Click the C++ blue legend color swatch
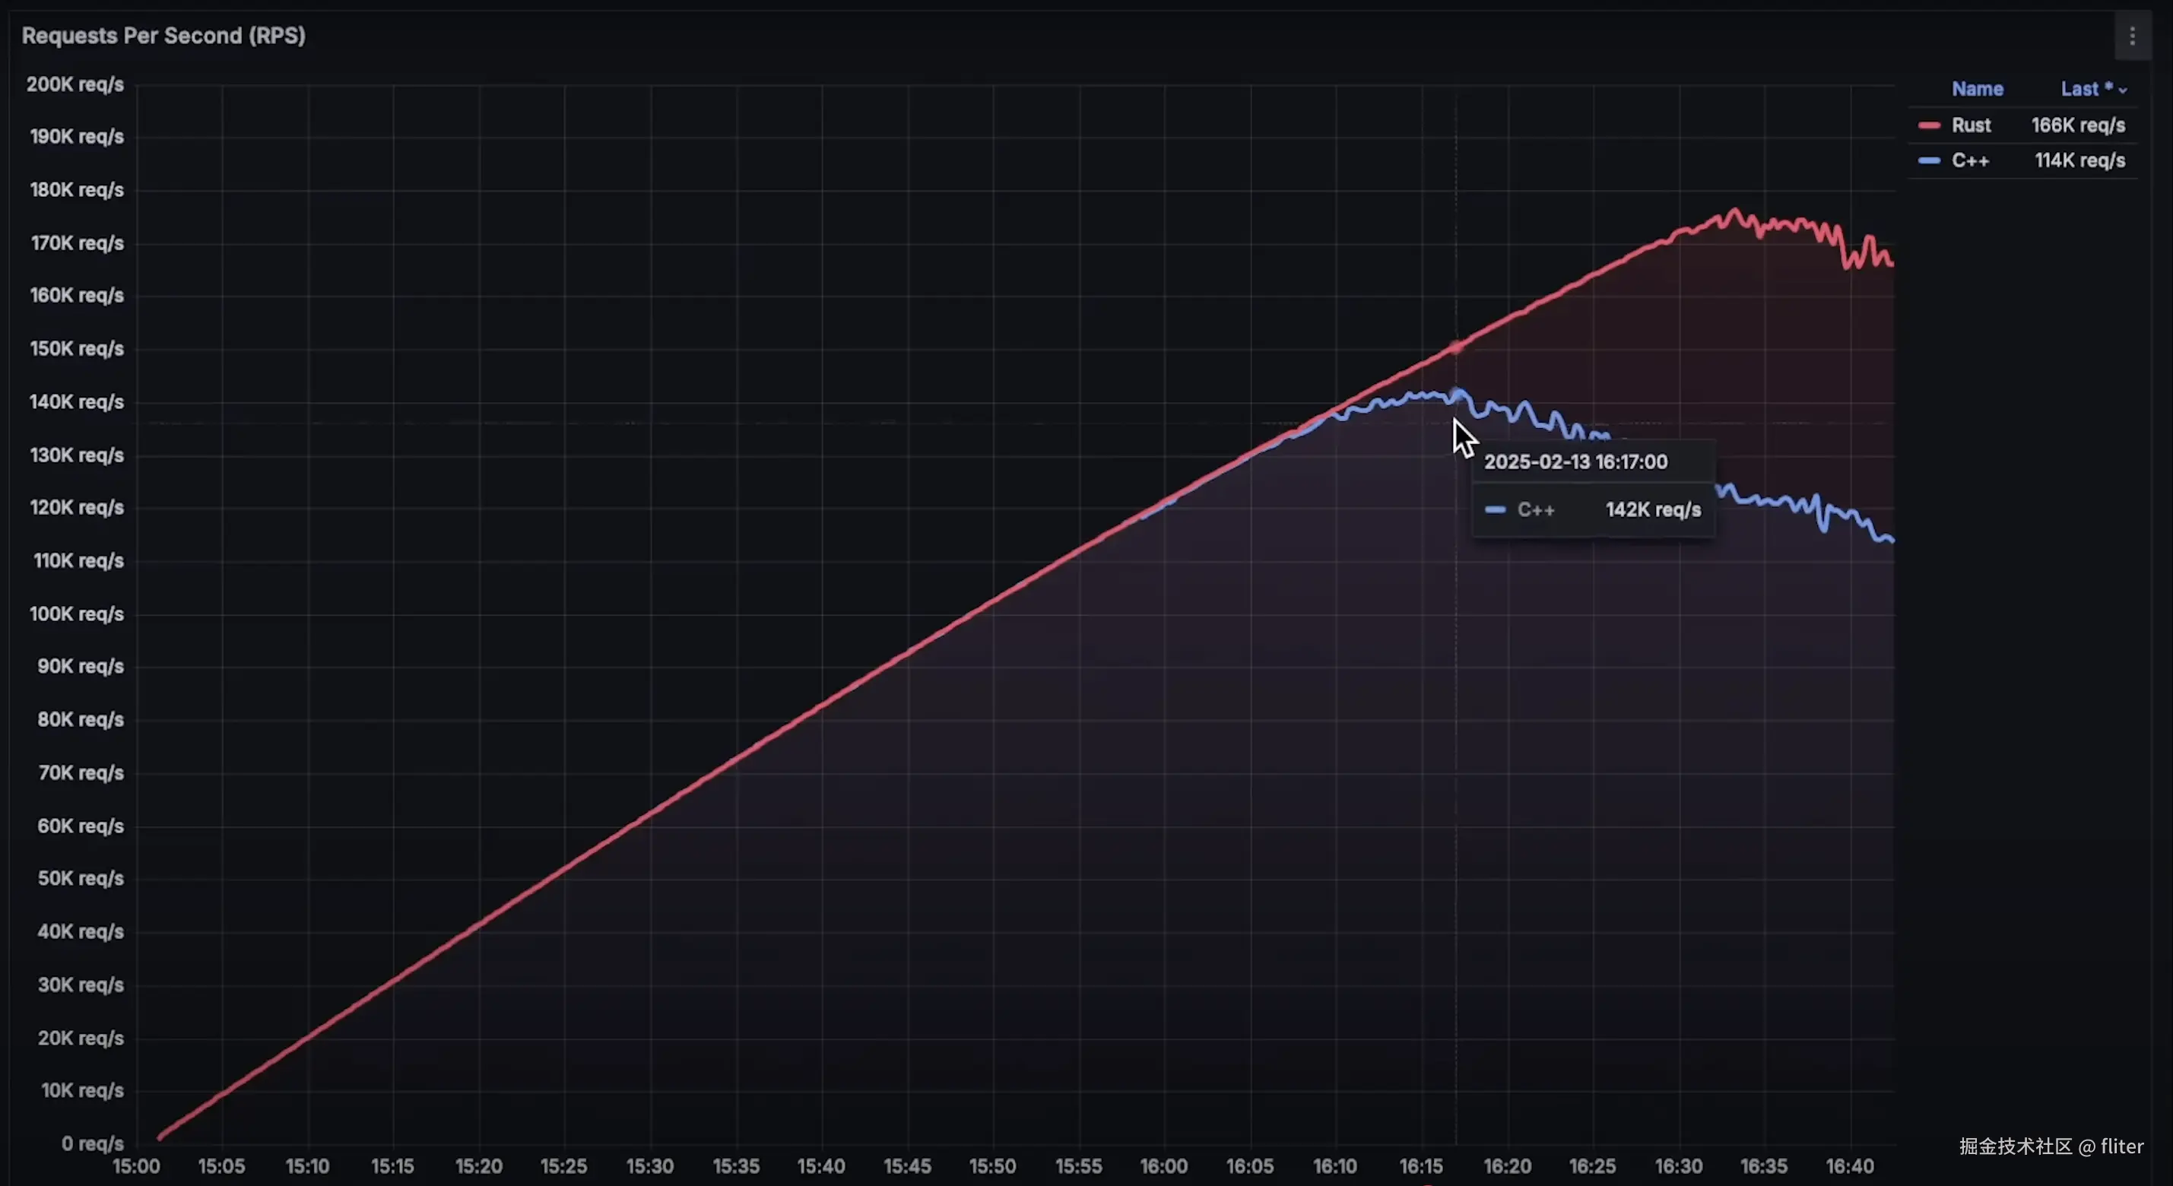Image resolution: width=2173 pixels, height=1186 pixels. tap(1928, 161)
